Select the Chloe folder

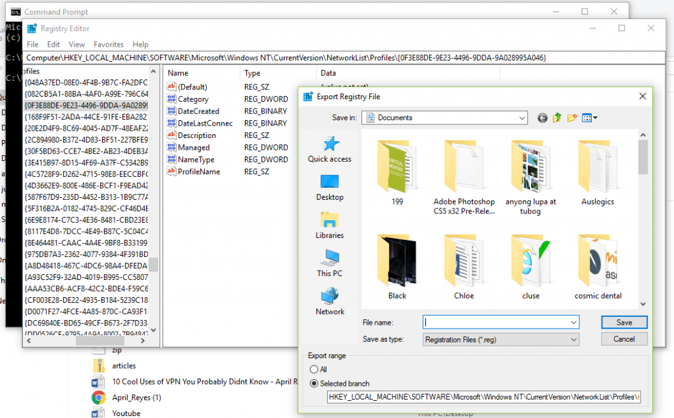[464, 267]
